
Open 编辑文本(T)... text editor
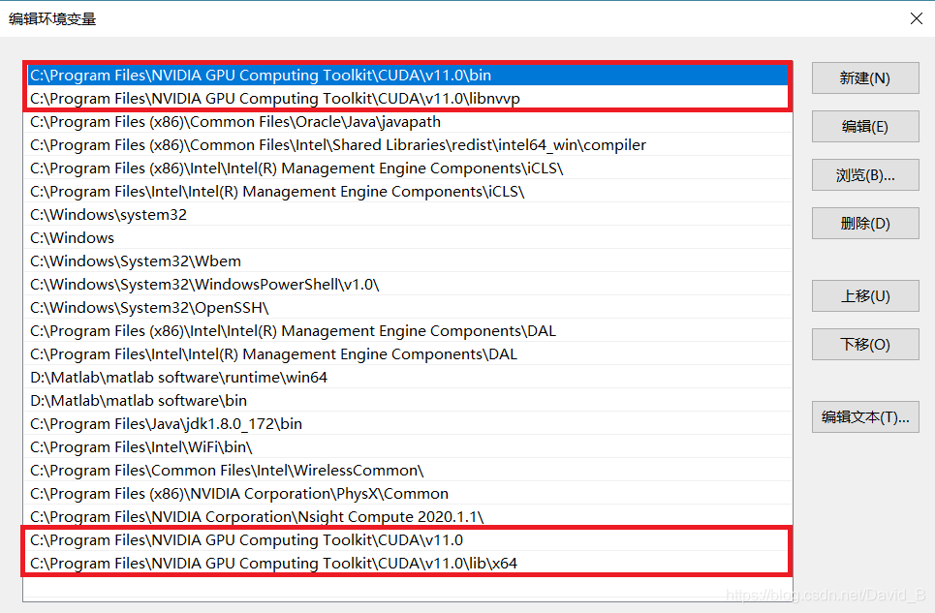click(x=865, y=416)
